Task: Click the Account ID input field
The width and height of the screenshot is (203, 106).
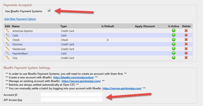Action: [x=72, y=95]
